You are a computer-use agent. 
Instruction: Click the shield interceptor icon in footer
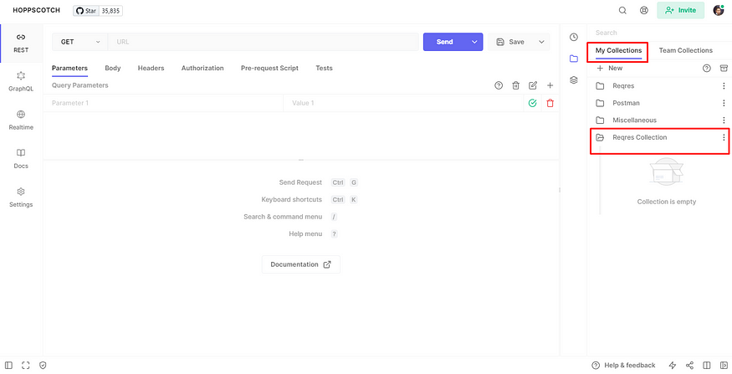[x=43, y=365]
